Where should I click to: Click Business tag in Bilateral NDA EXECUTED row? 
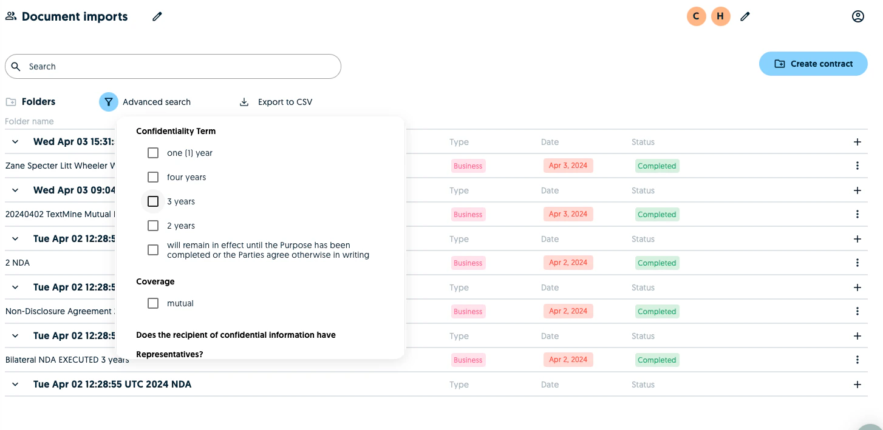click(x=468, y=360)
